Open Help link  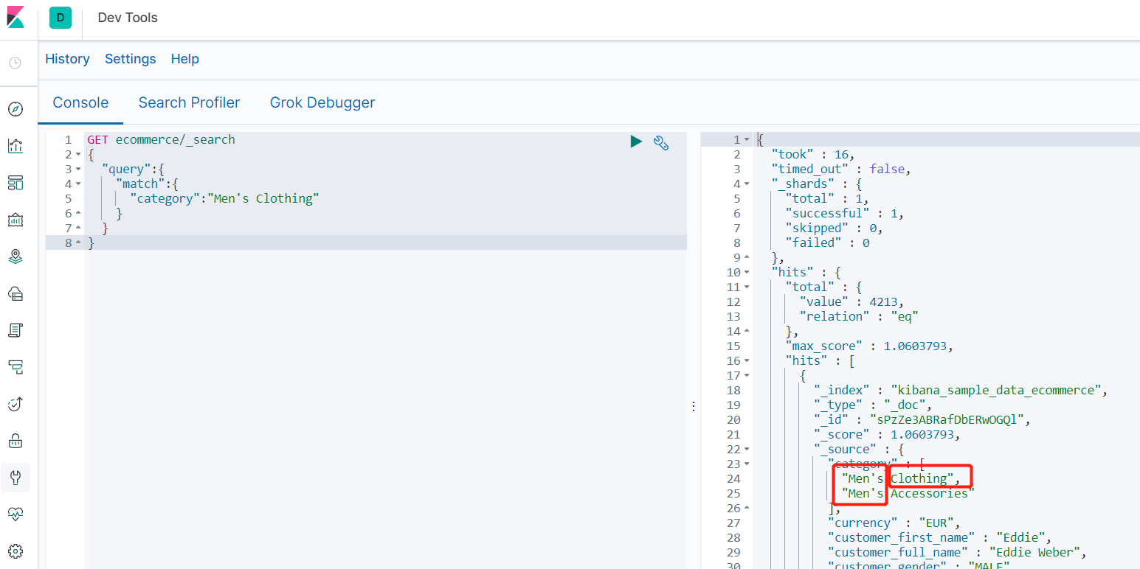pos(185,59)
